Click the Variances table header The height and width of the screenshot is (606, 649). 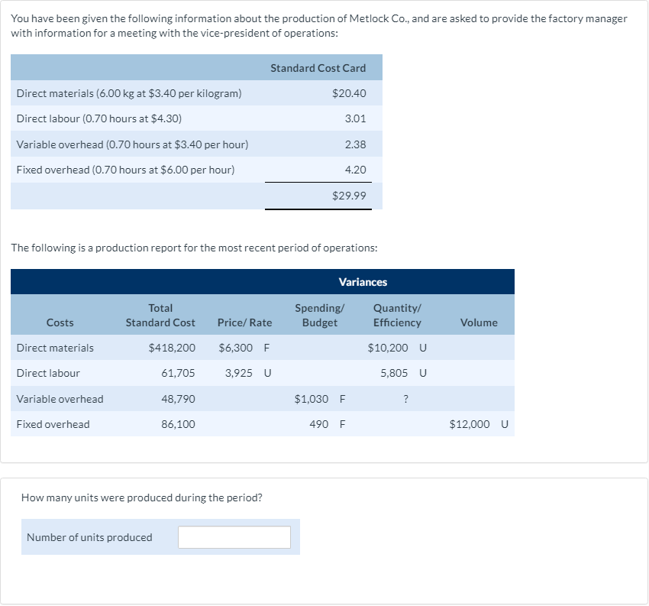(363, 283)
